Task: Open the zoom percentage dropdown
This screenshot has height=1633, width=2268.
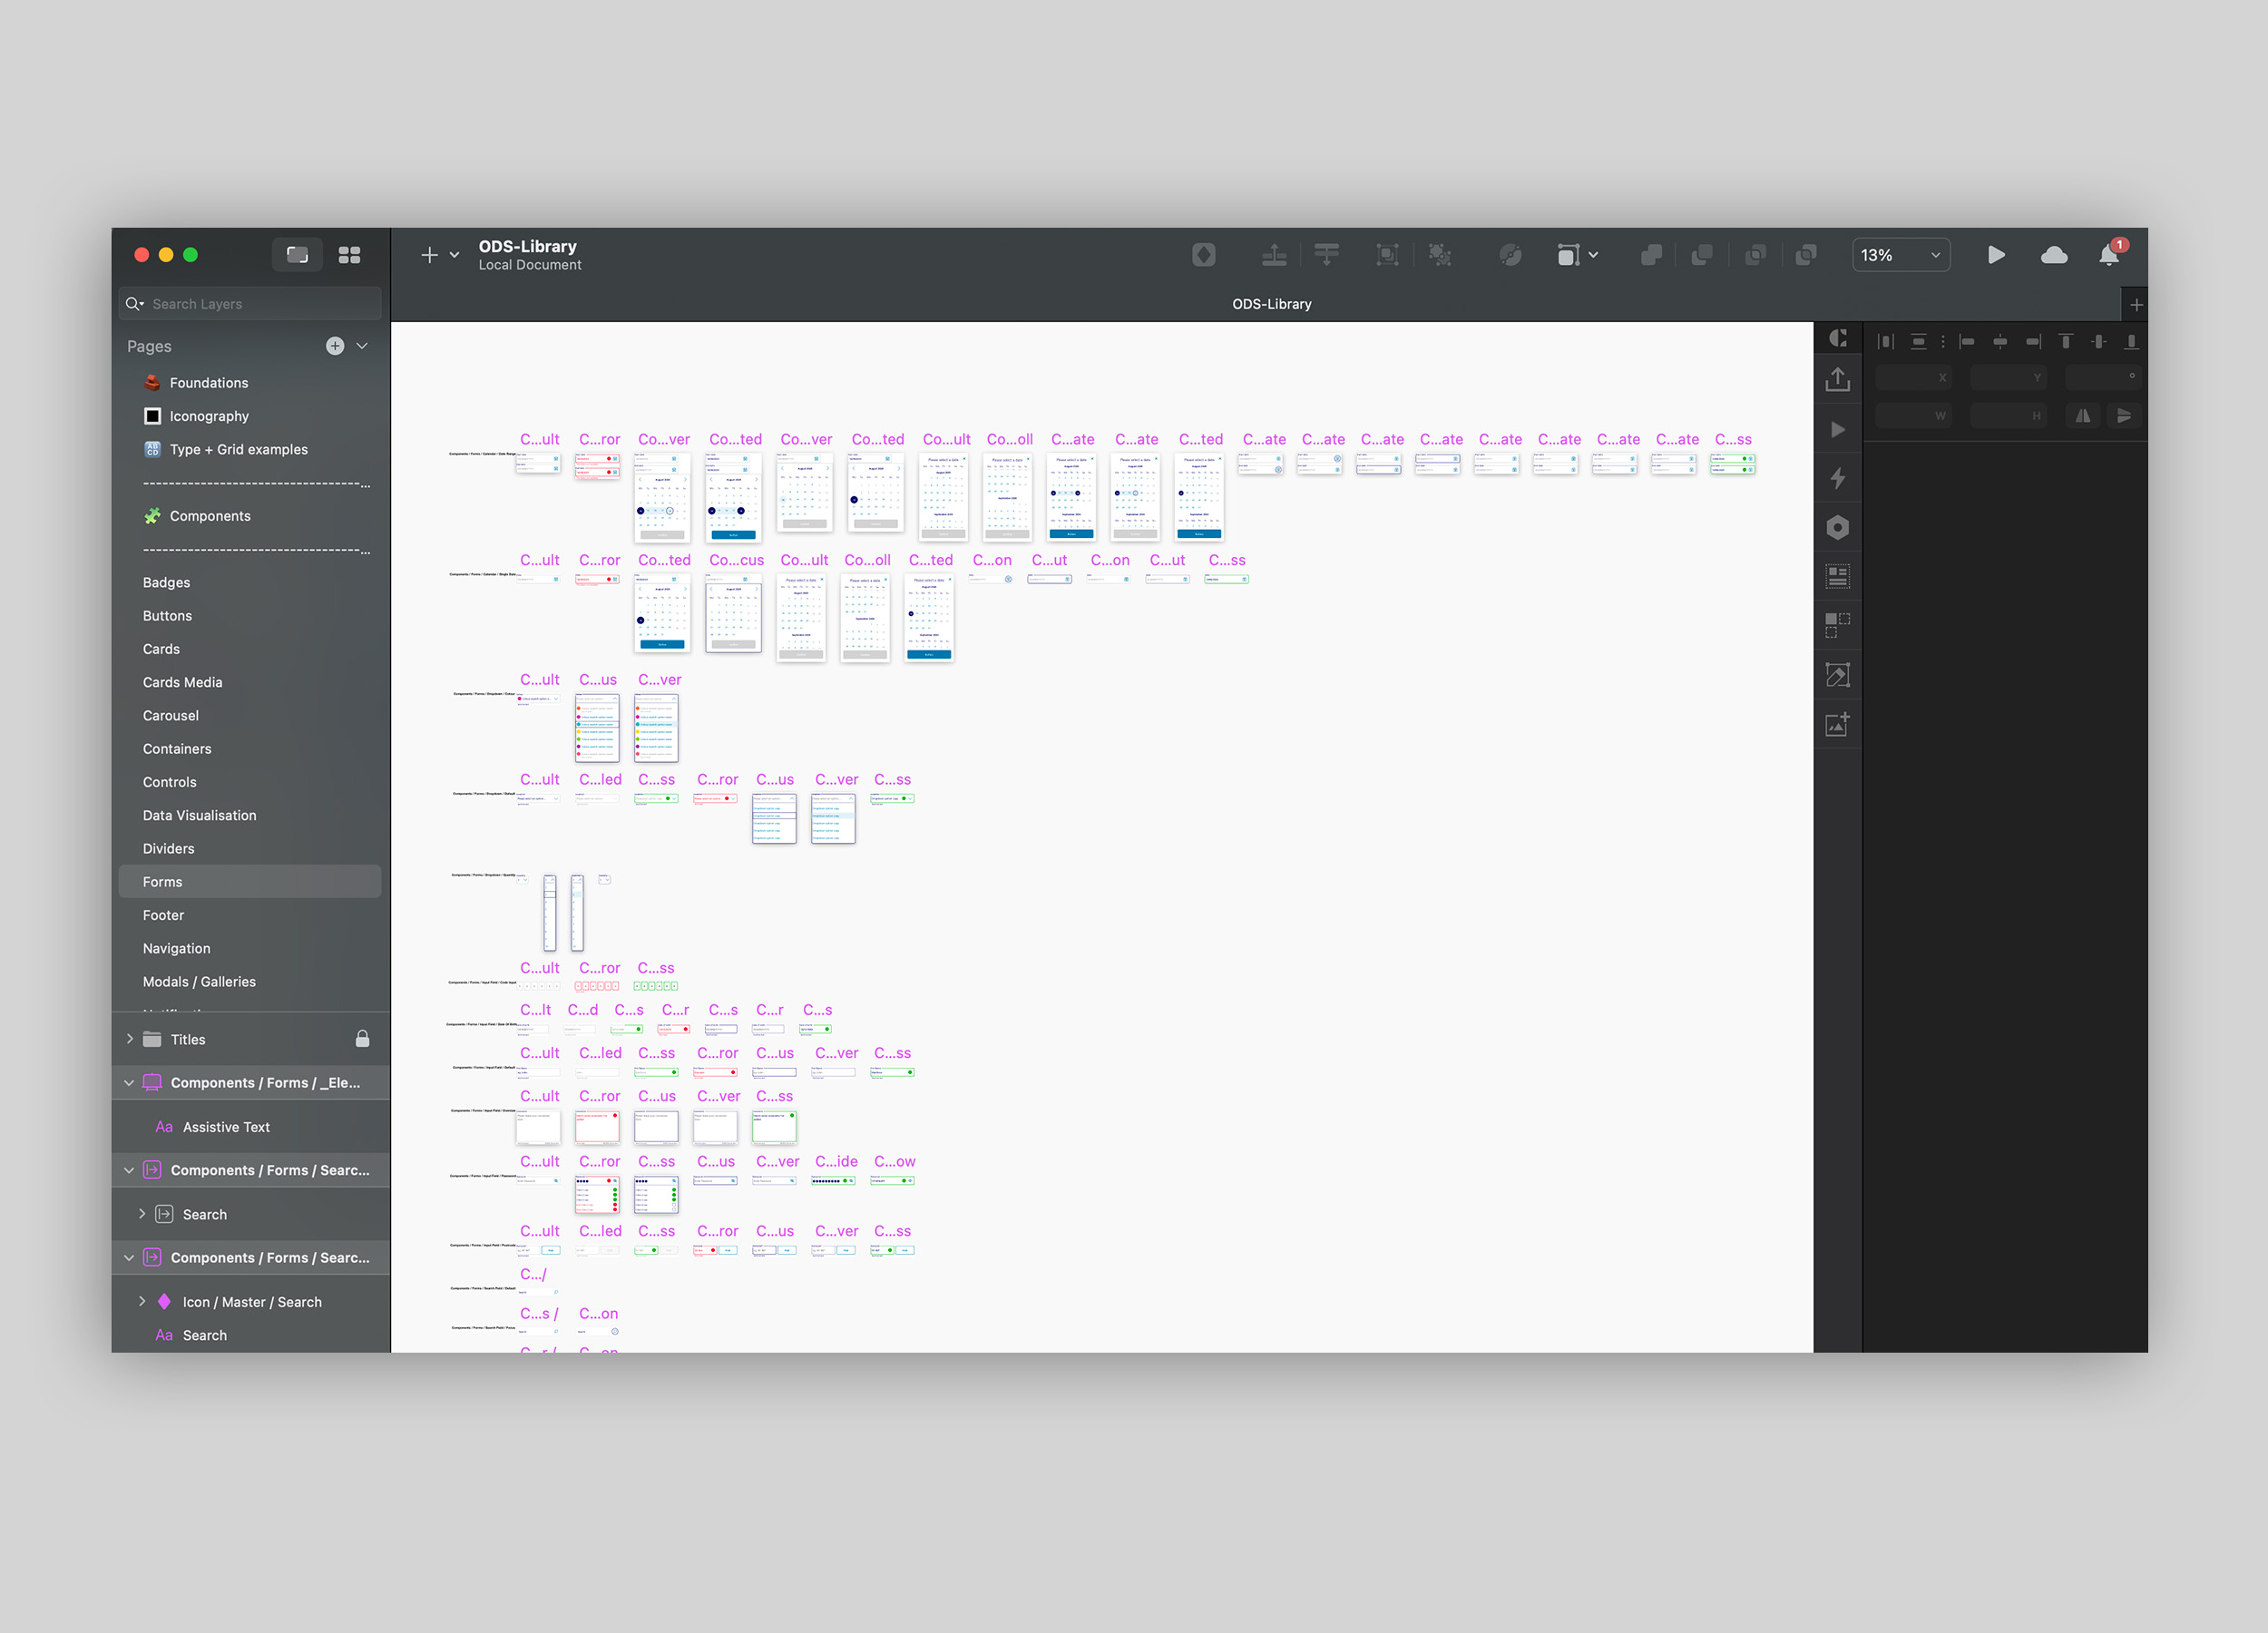Action: pyautogui.click(x=1900, y=255)
